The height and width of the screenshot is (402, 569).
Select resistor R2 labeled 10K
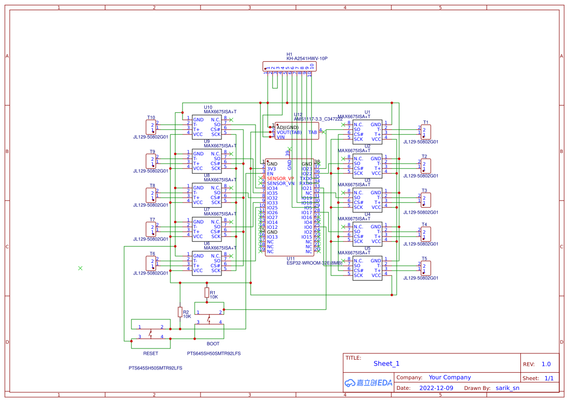pos(181,312)
